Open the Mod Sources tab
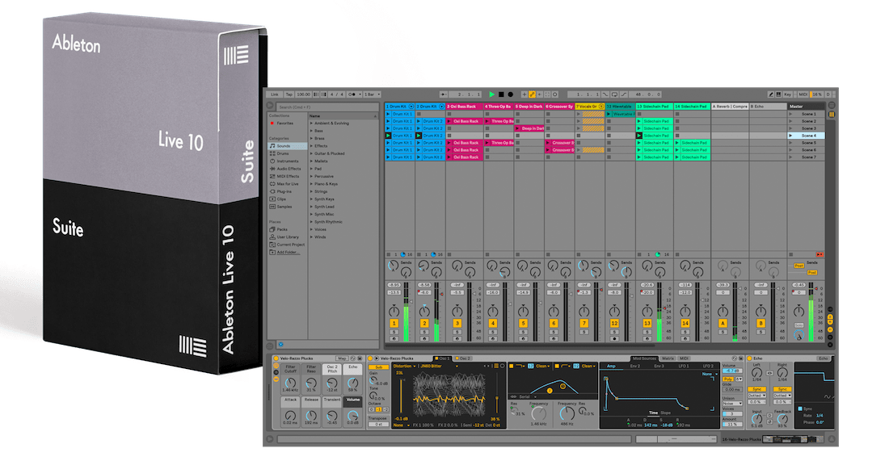The image size is (889, 461). pos(645,358)
